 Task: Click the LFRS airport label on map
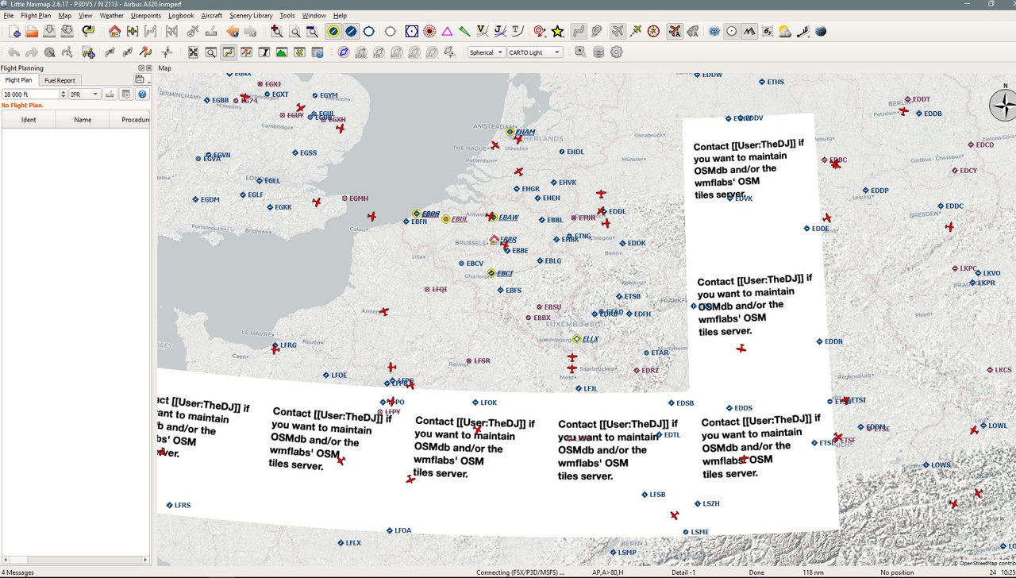183,506
